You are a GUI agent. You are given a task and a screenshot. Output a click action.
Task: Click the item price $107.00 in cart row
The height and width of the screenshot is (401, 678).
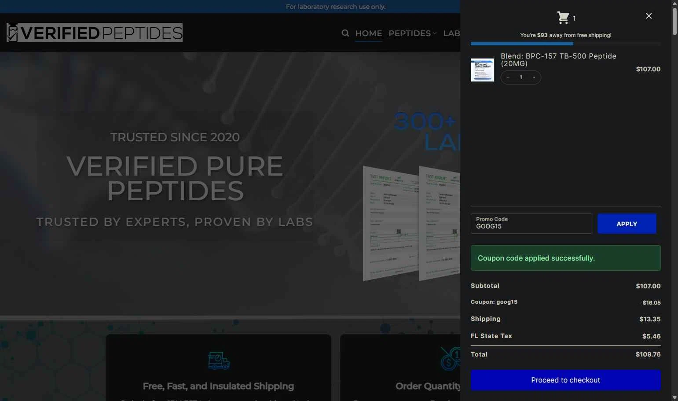648,69
